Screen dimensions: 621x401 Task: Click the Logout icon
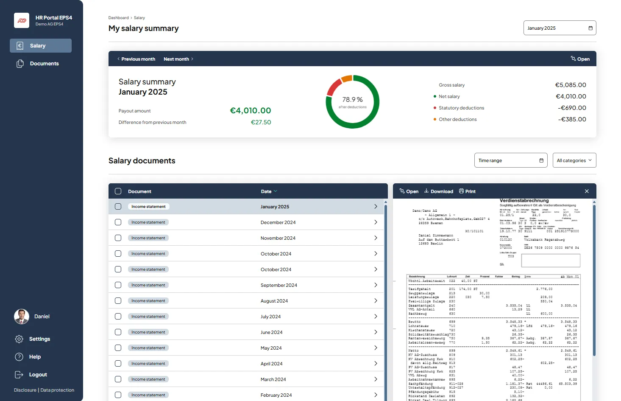(19, 375)
